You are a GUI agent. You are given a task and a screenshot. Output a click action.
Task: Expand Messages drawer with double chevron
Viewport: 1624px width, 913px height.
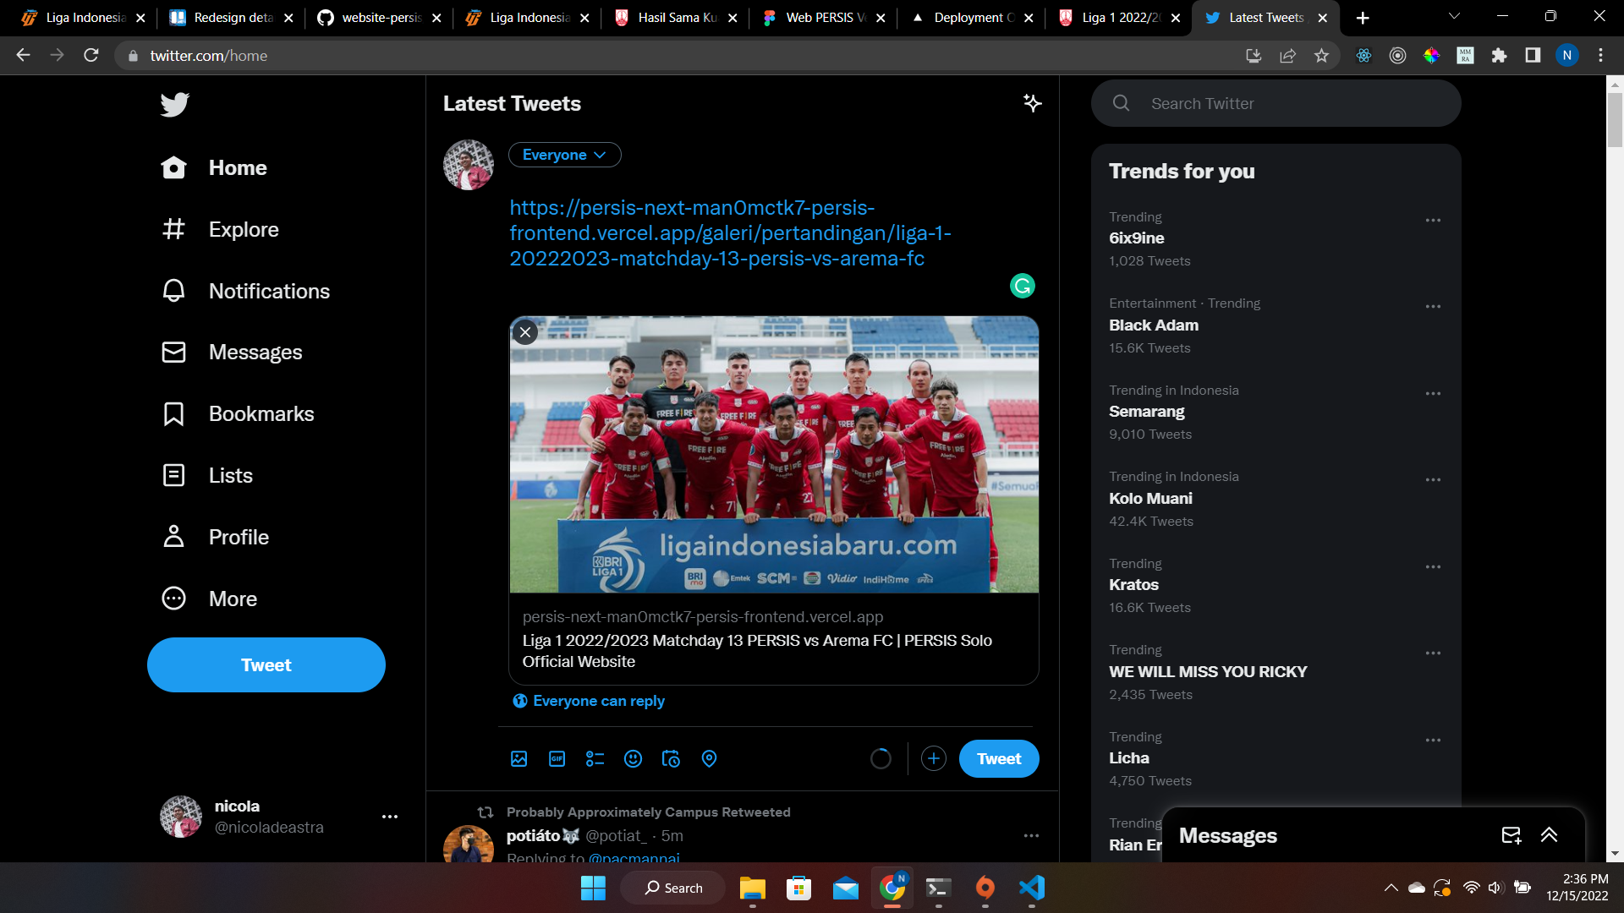click(x=1549, y=835)
